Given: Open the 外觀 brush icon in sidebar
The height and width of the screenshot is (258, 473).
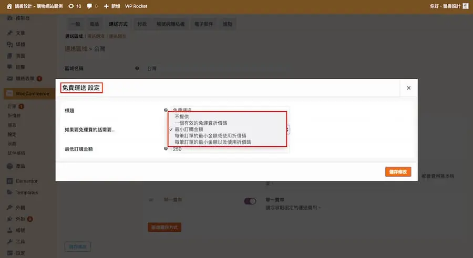Looking at the screenshot, I should pyautogui.click(x=9, y=208).
